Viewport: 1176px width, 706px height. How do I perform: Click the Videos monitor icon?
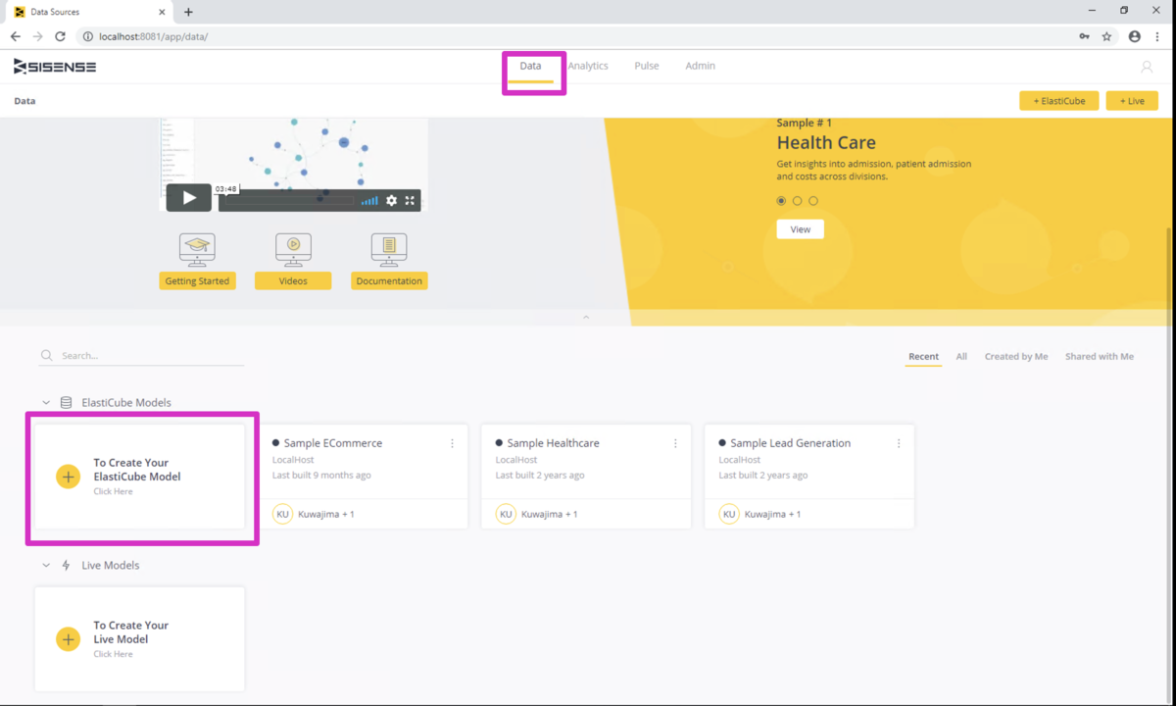pos(293,249)
